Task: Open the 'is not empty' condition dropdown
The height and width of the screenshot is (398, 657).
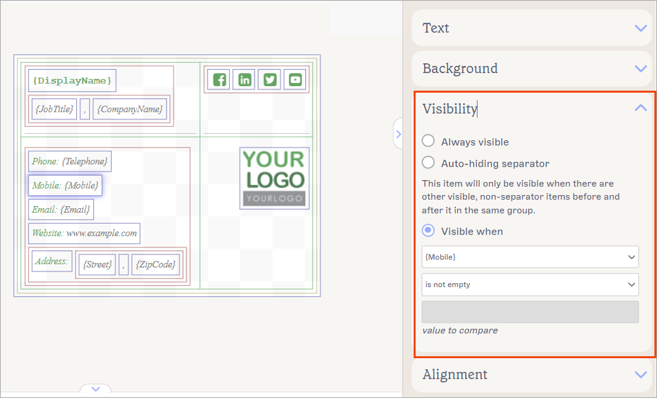Action: tap(530, 284)
